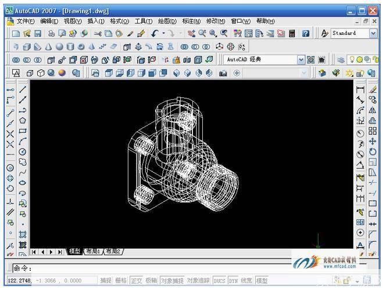383x290 pixels.
Task: Create a Box solid from Modeling toolbar
Action: 27,46
